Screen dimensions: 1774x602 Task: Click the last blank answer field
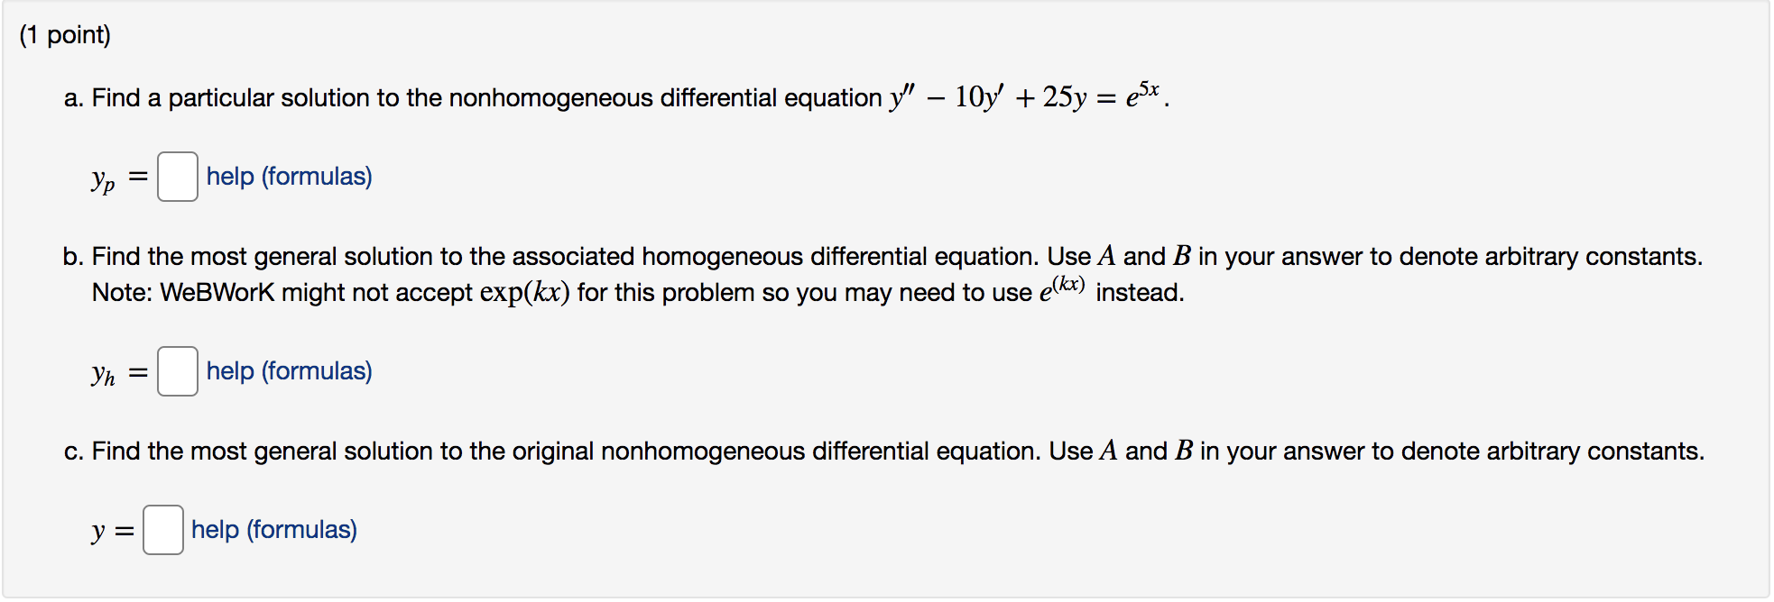click(x=163, y=530)
